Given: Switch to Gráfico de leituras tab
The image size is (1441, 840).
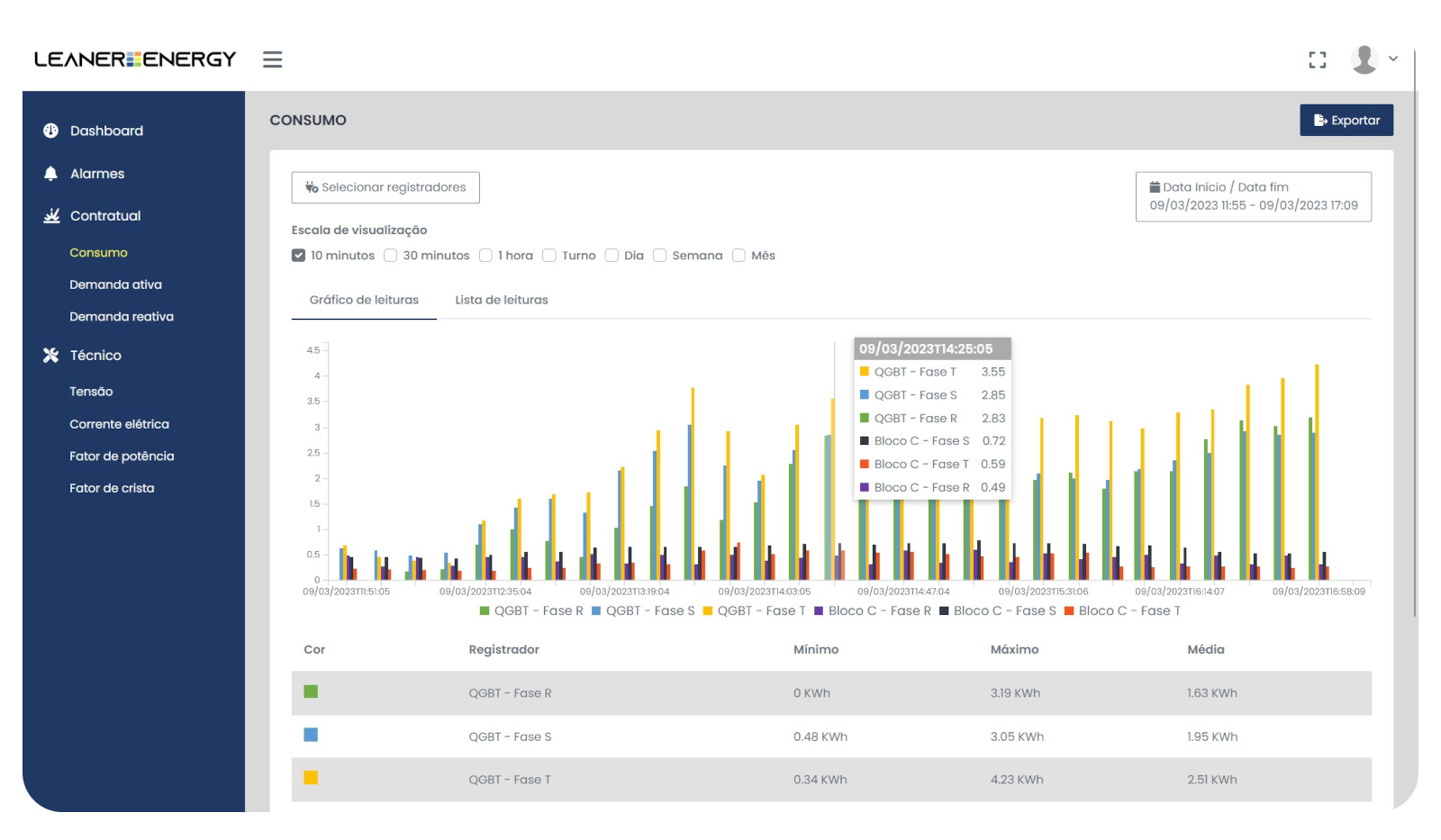Looking at the screenshot, I should pyautogui.click(x=364, y=300).
